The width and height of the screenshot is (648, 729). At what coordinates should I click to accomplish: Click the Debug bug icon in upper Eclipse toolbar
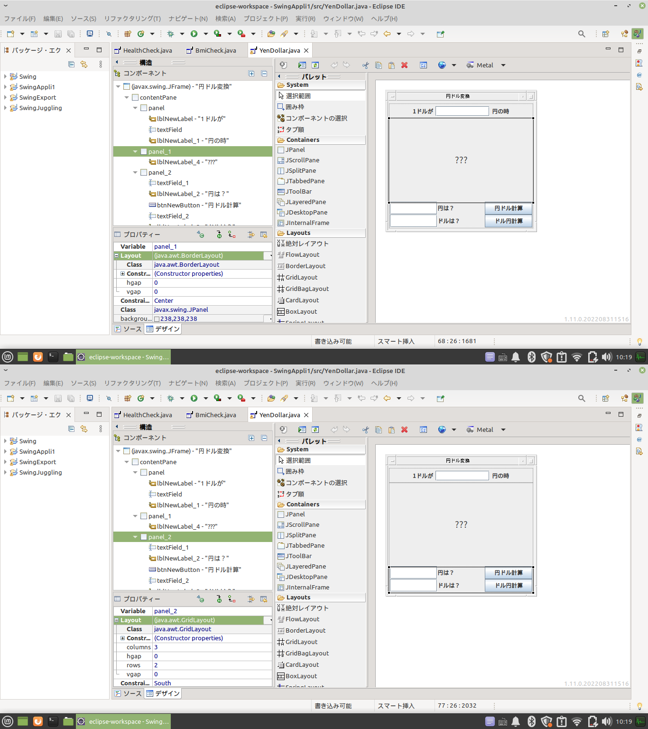tap(171, 34)
